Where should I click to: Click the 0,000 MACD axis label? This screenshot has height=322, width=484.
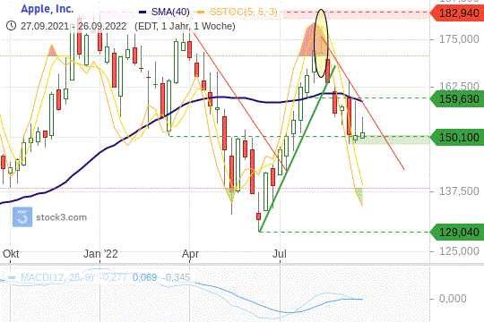453,298
